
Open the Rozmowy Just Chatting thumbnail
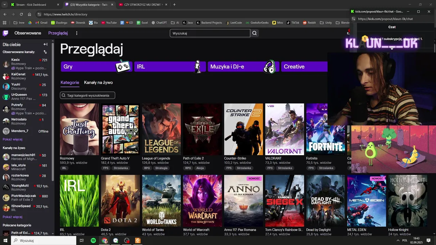coord(79,129)
